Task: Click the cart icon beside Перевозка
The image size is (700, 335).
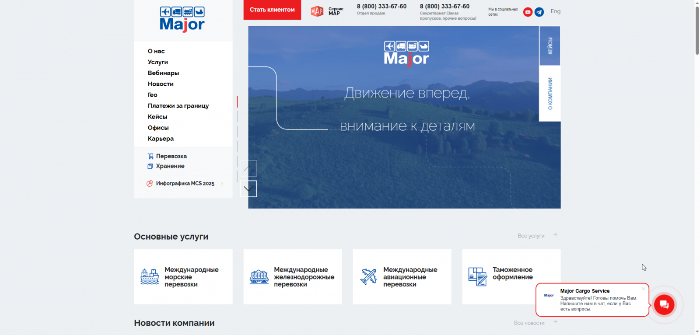Action: [150, 156]
